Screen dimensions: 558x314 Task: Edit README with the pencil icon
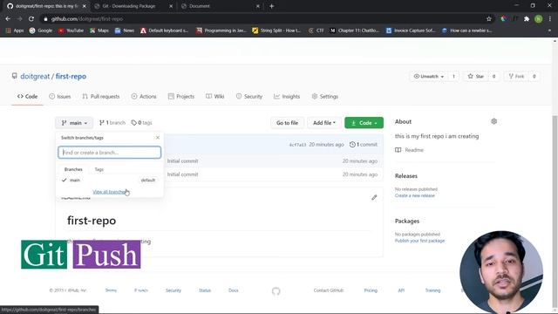click(374, 197)
